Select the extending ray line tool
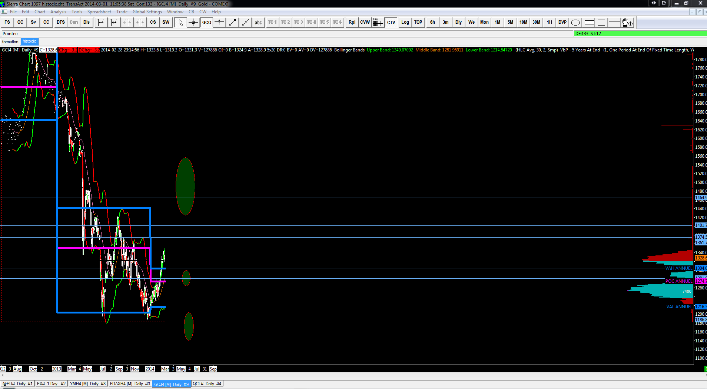The width and height of the screenshot is (707, 389). point(245,22)
